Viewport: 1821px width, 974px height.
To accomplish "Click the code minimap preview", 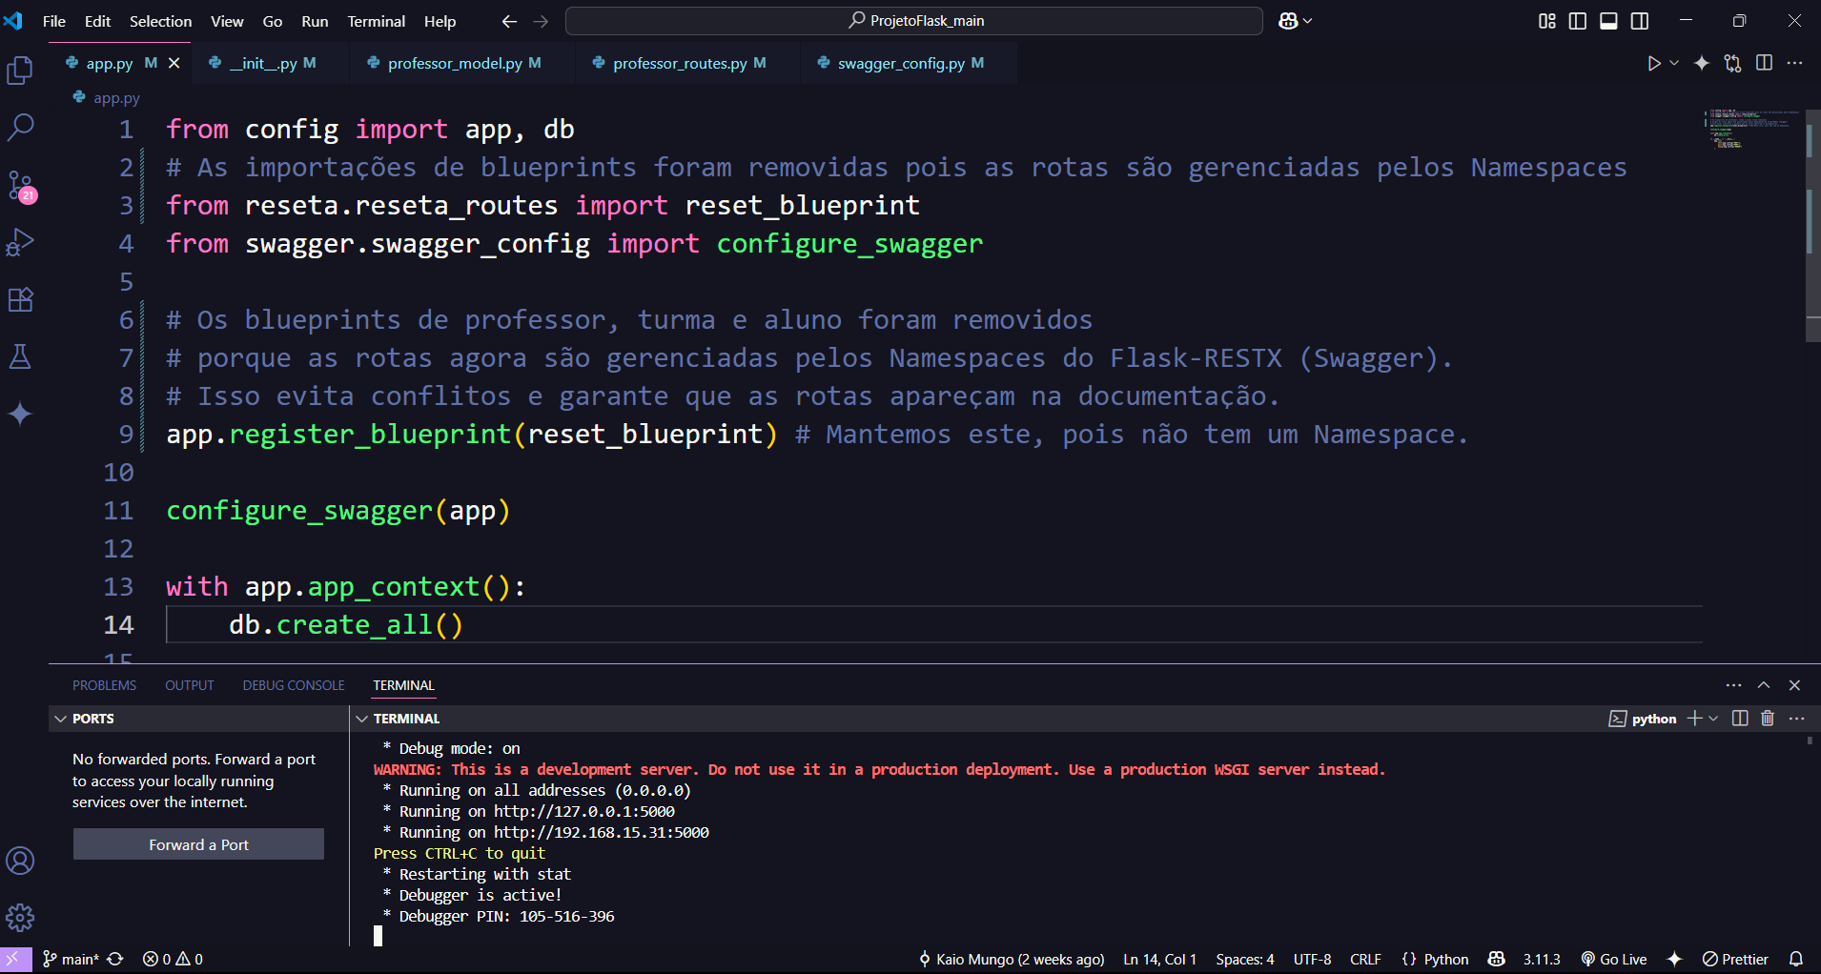I will click(1750, 129).
